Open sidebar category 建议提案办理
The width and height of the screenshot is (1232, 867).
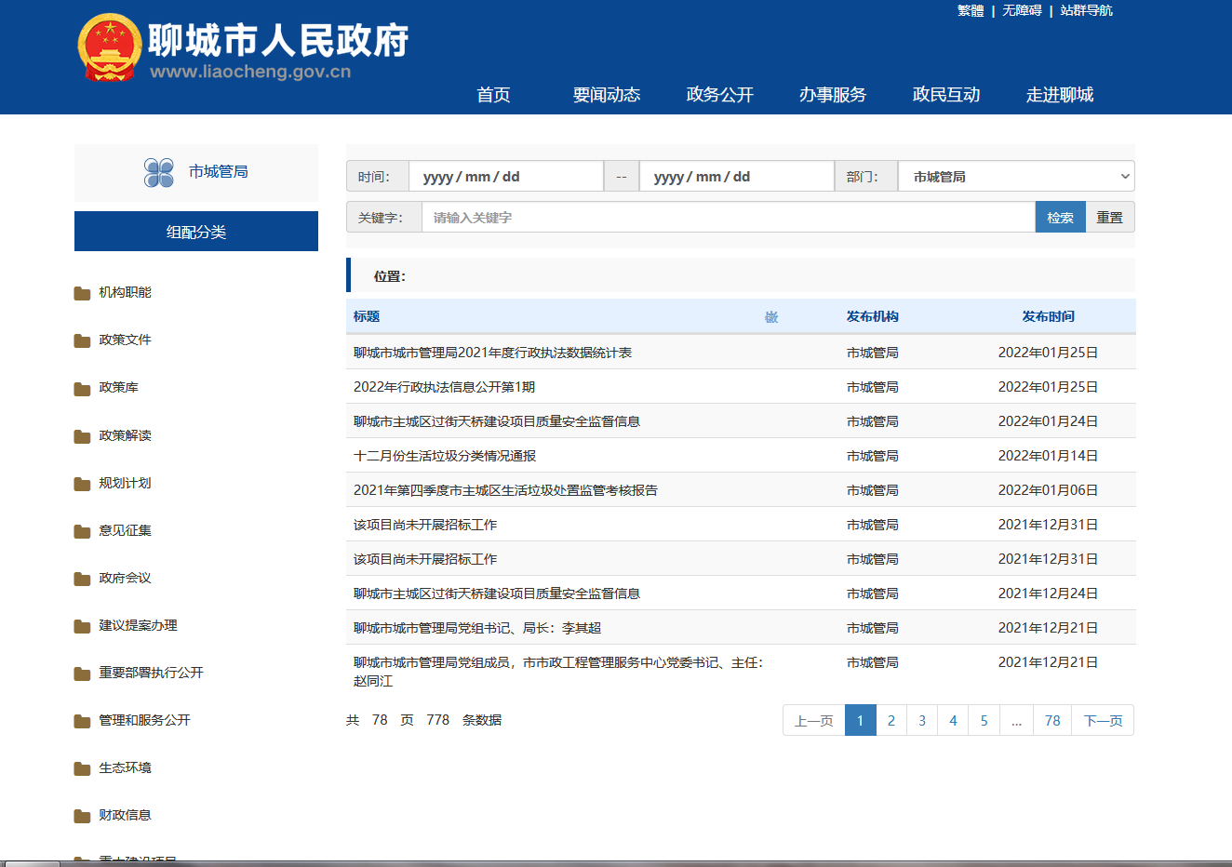[138, 625]
